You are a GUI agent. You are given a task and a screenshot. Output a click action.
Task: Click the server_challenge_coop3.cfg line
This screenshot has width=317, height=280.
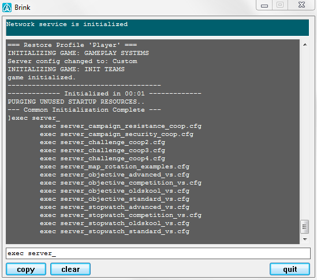pyautogui.click(x=103, y=150)
